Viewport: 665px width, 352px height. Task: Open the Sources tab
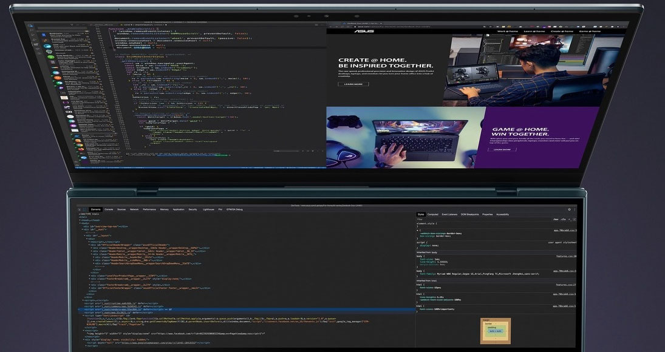click(x=121, y=209)
